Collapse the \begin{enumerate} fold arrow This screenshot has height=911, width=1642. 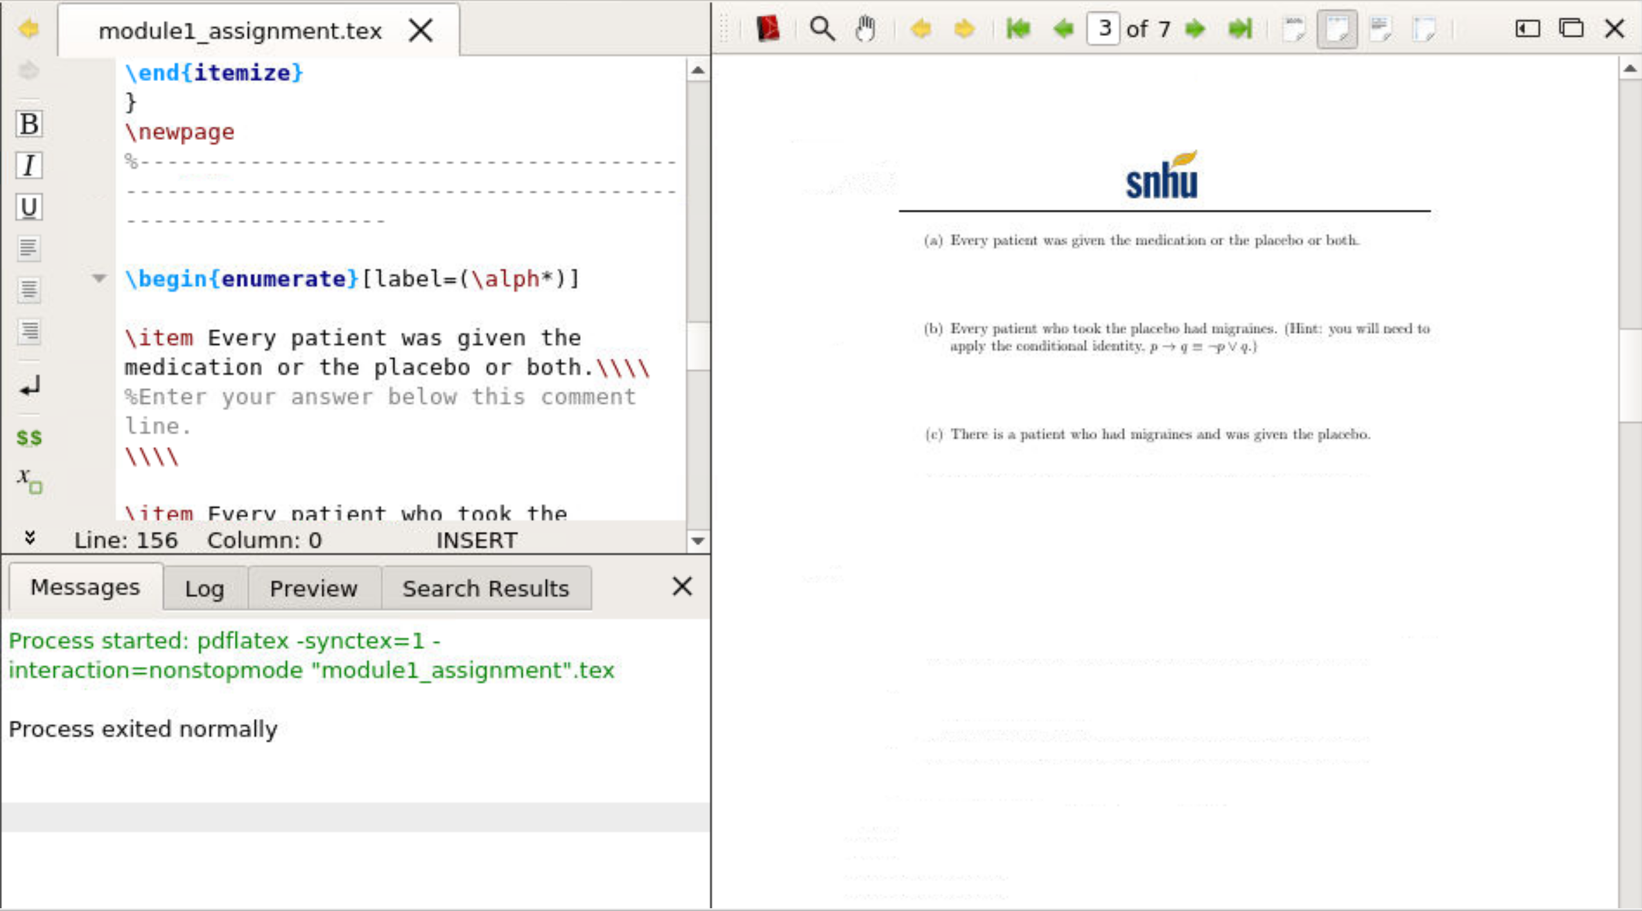pyautogui.click(x=99, y=278)
